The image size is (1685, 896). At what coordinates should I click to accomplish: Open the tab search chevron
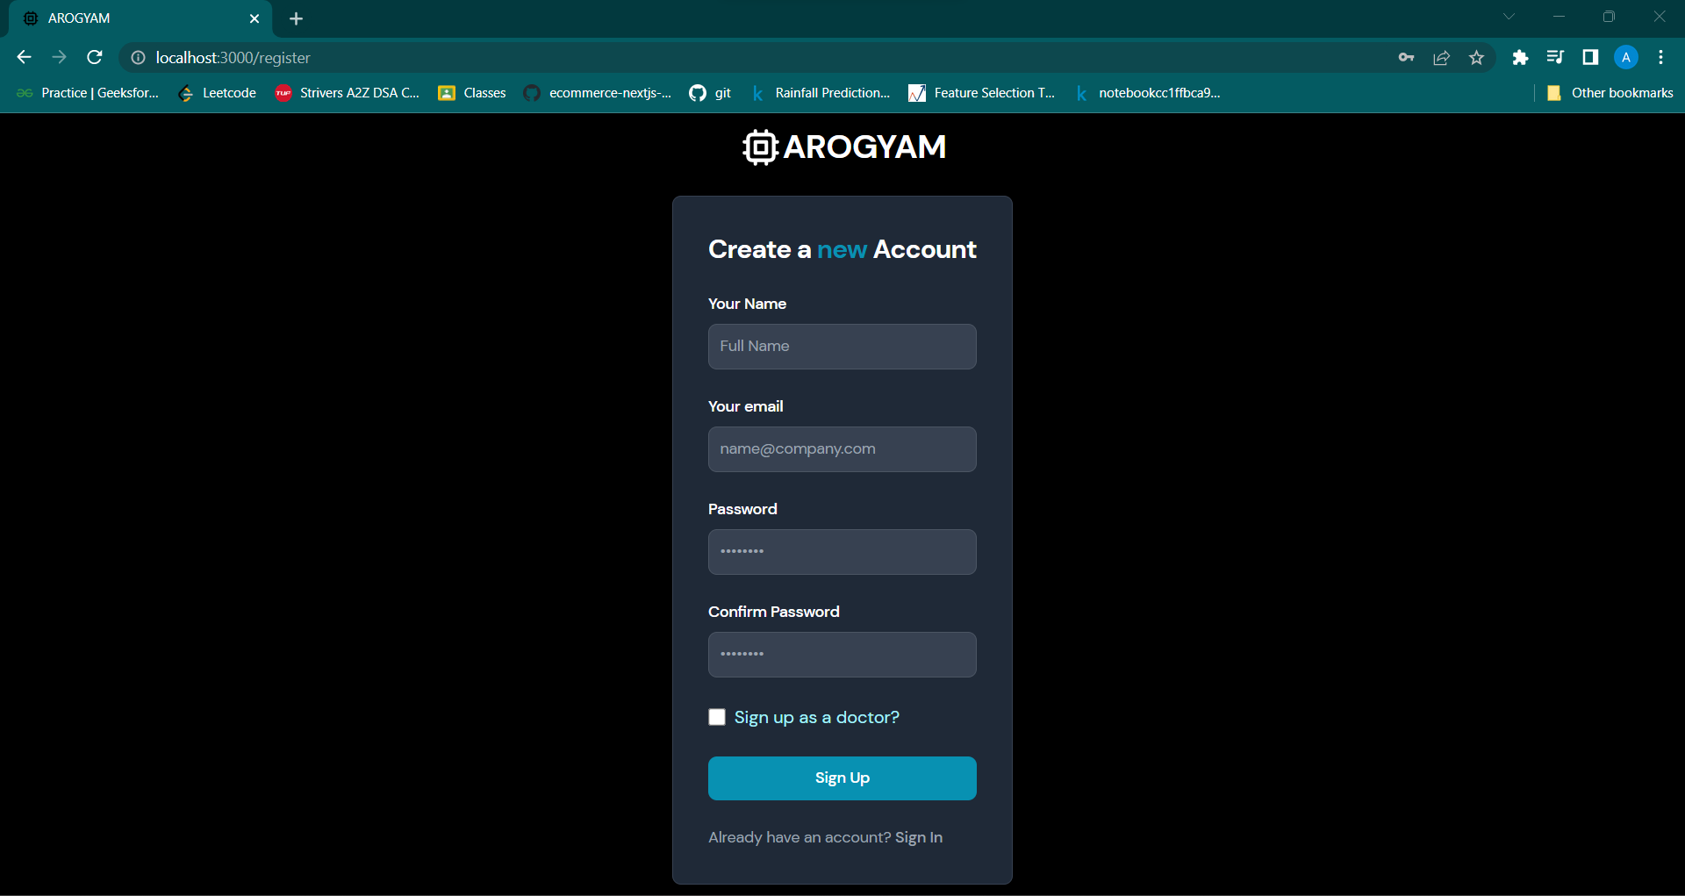coord(1509,16)
